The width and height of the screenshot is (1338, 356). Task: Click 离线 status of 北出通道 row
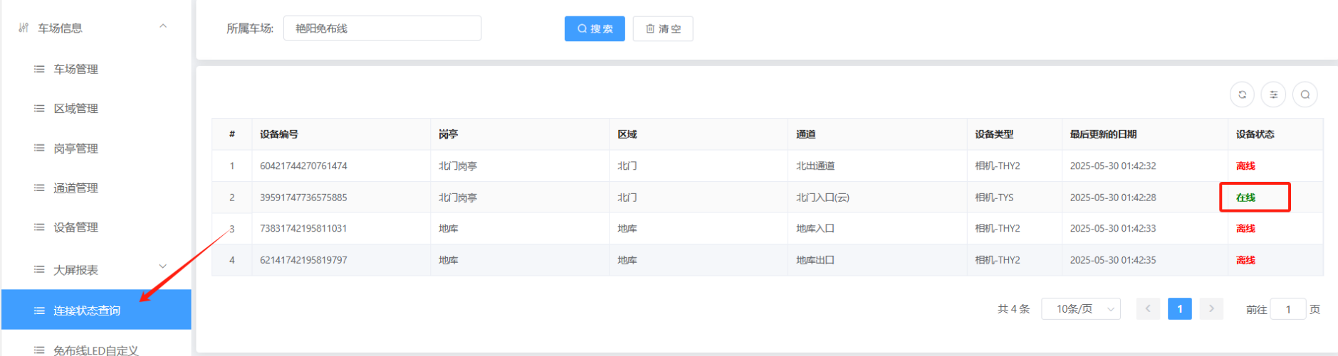[x=1245, y=166]
